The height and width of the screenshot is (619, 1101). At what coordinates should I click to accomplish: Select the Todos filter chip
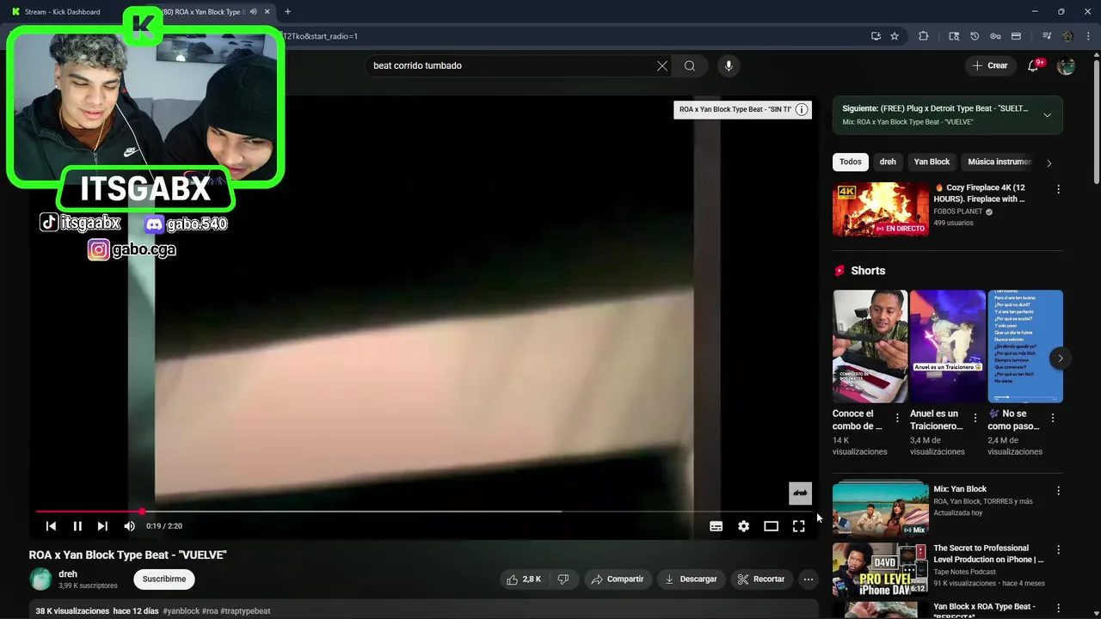pos(850,162)
